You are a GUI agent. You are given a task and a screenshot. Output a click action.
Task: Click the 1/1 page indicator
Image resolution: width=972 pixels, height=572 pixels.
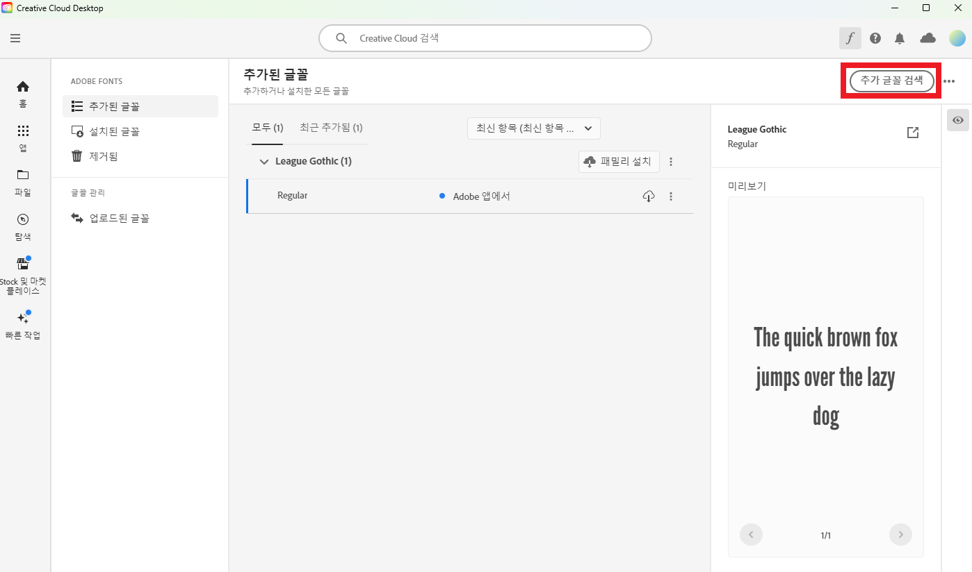coord(826,535)
